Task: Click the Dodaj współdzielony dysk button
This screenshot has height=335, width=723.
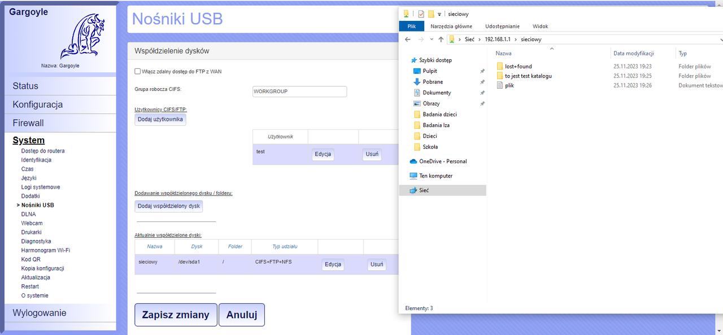Action: [x=169, y=206]
